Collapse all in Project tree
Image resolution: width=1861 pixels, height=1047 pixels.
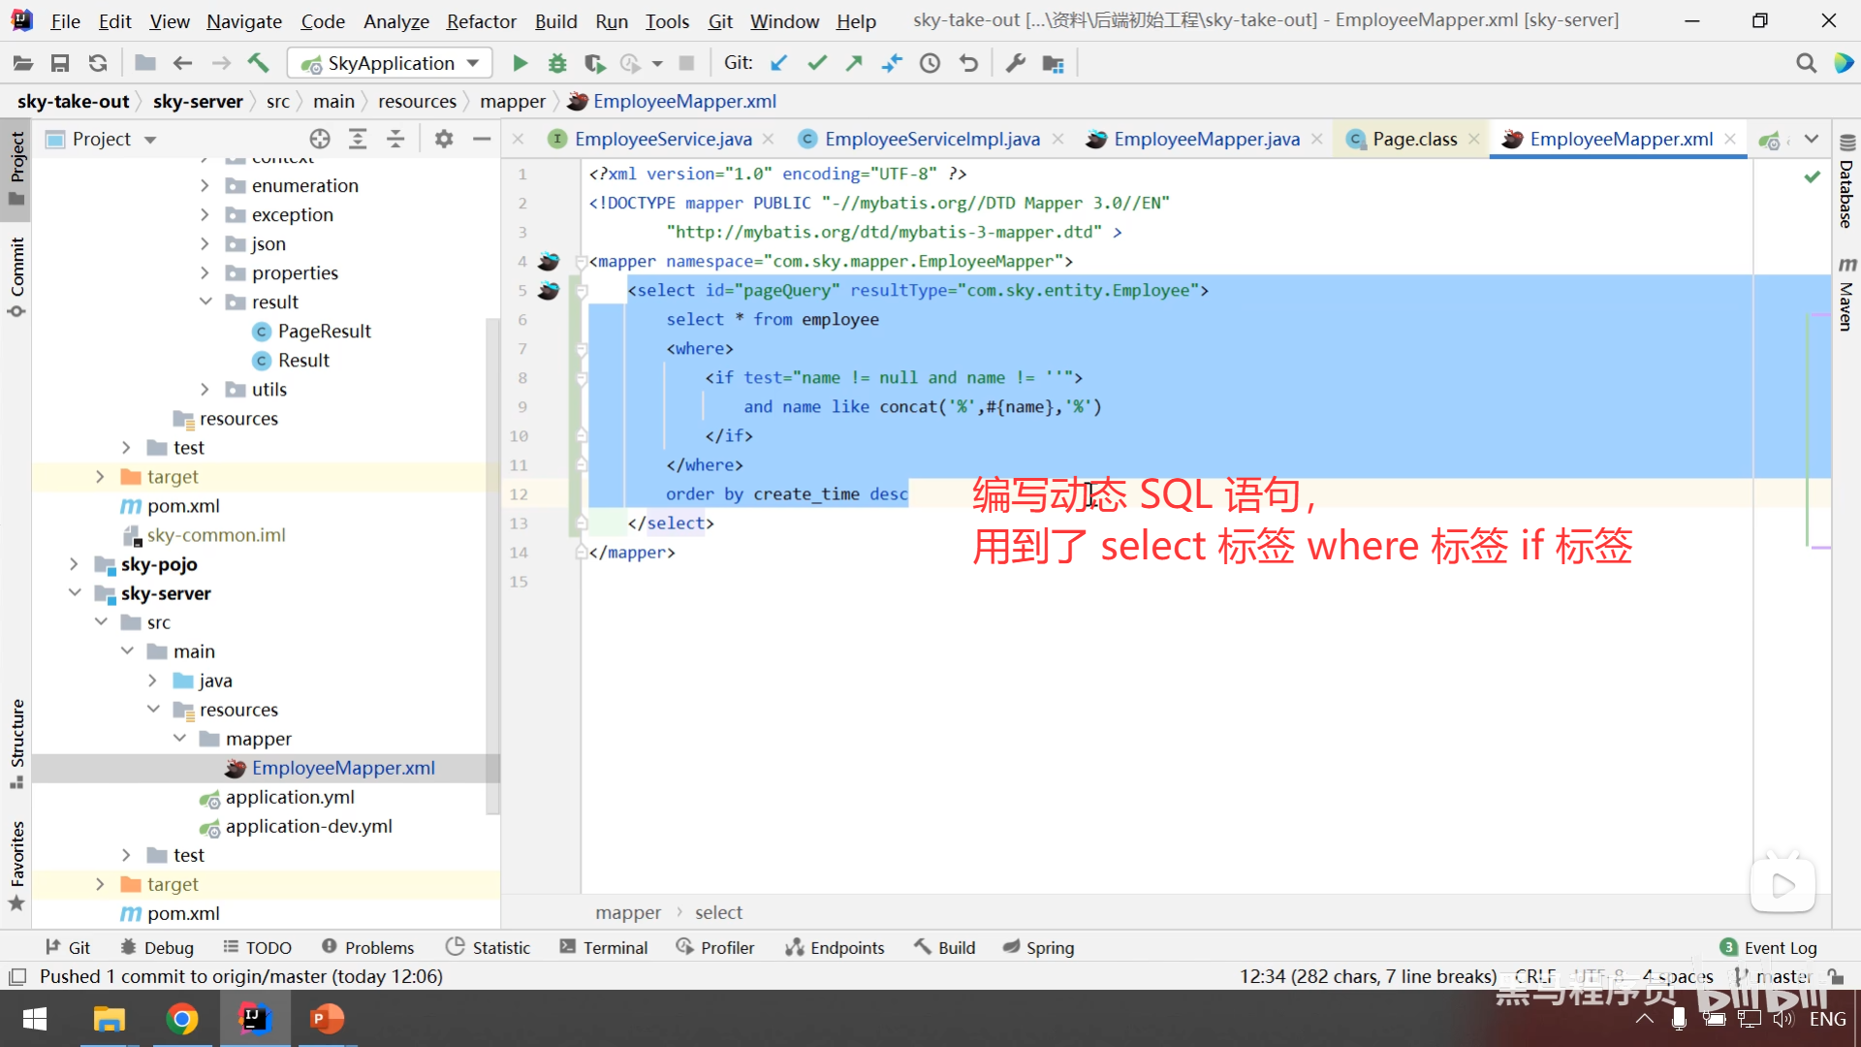pyautogui.click(x=395, y=140)
